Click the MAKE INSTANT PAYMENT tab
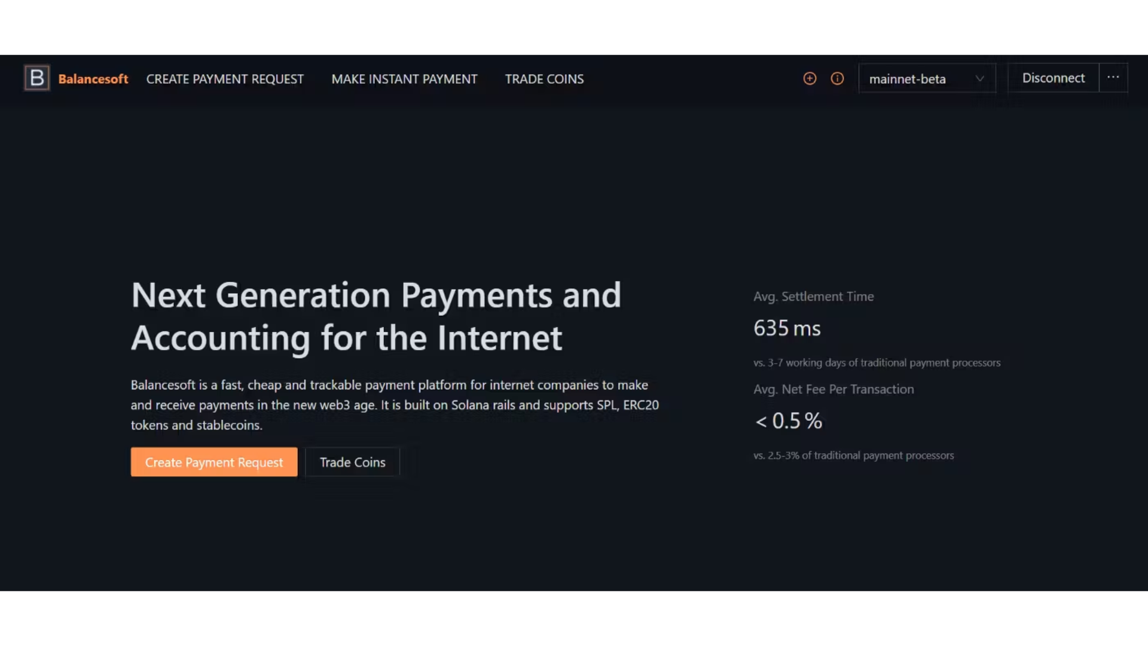The height and width of the screenshot is (646, 1148). (404, 79)
